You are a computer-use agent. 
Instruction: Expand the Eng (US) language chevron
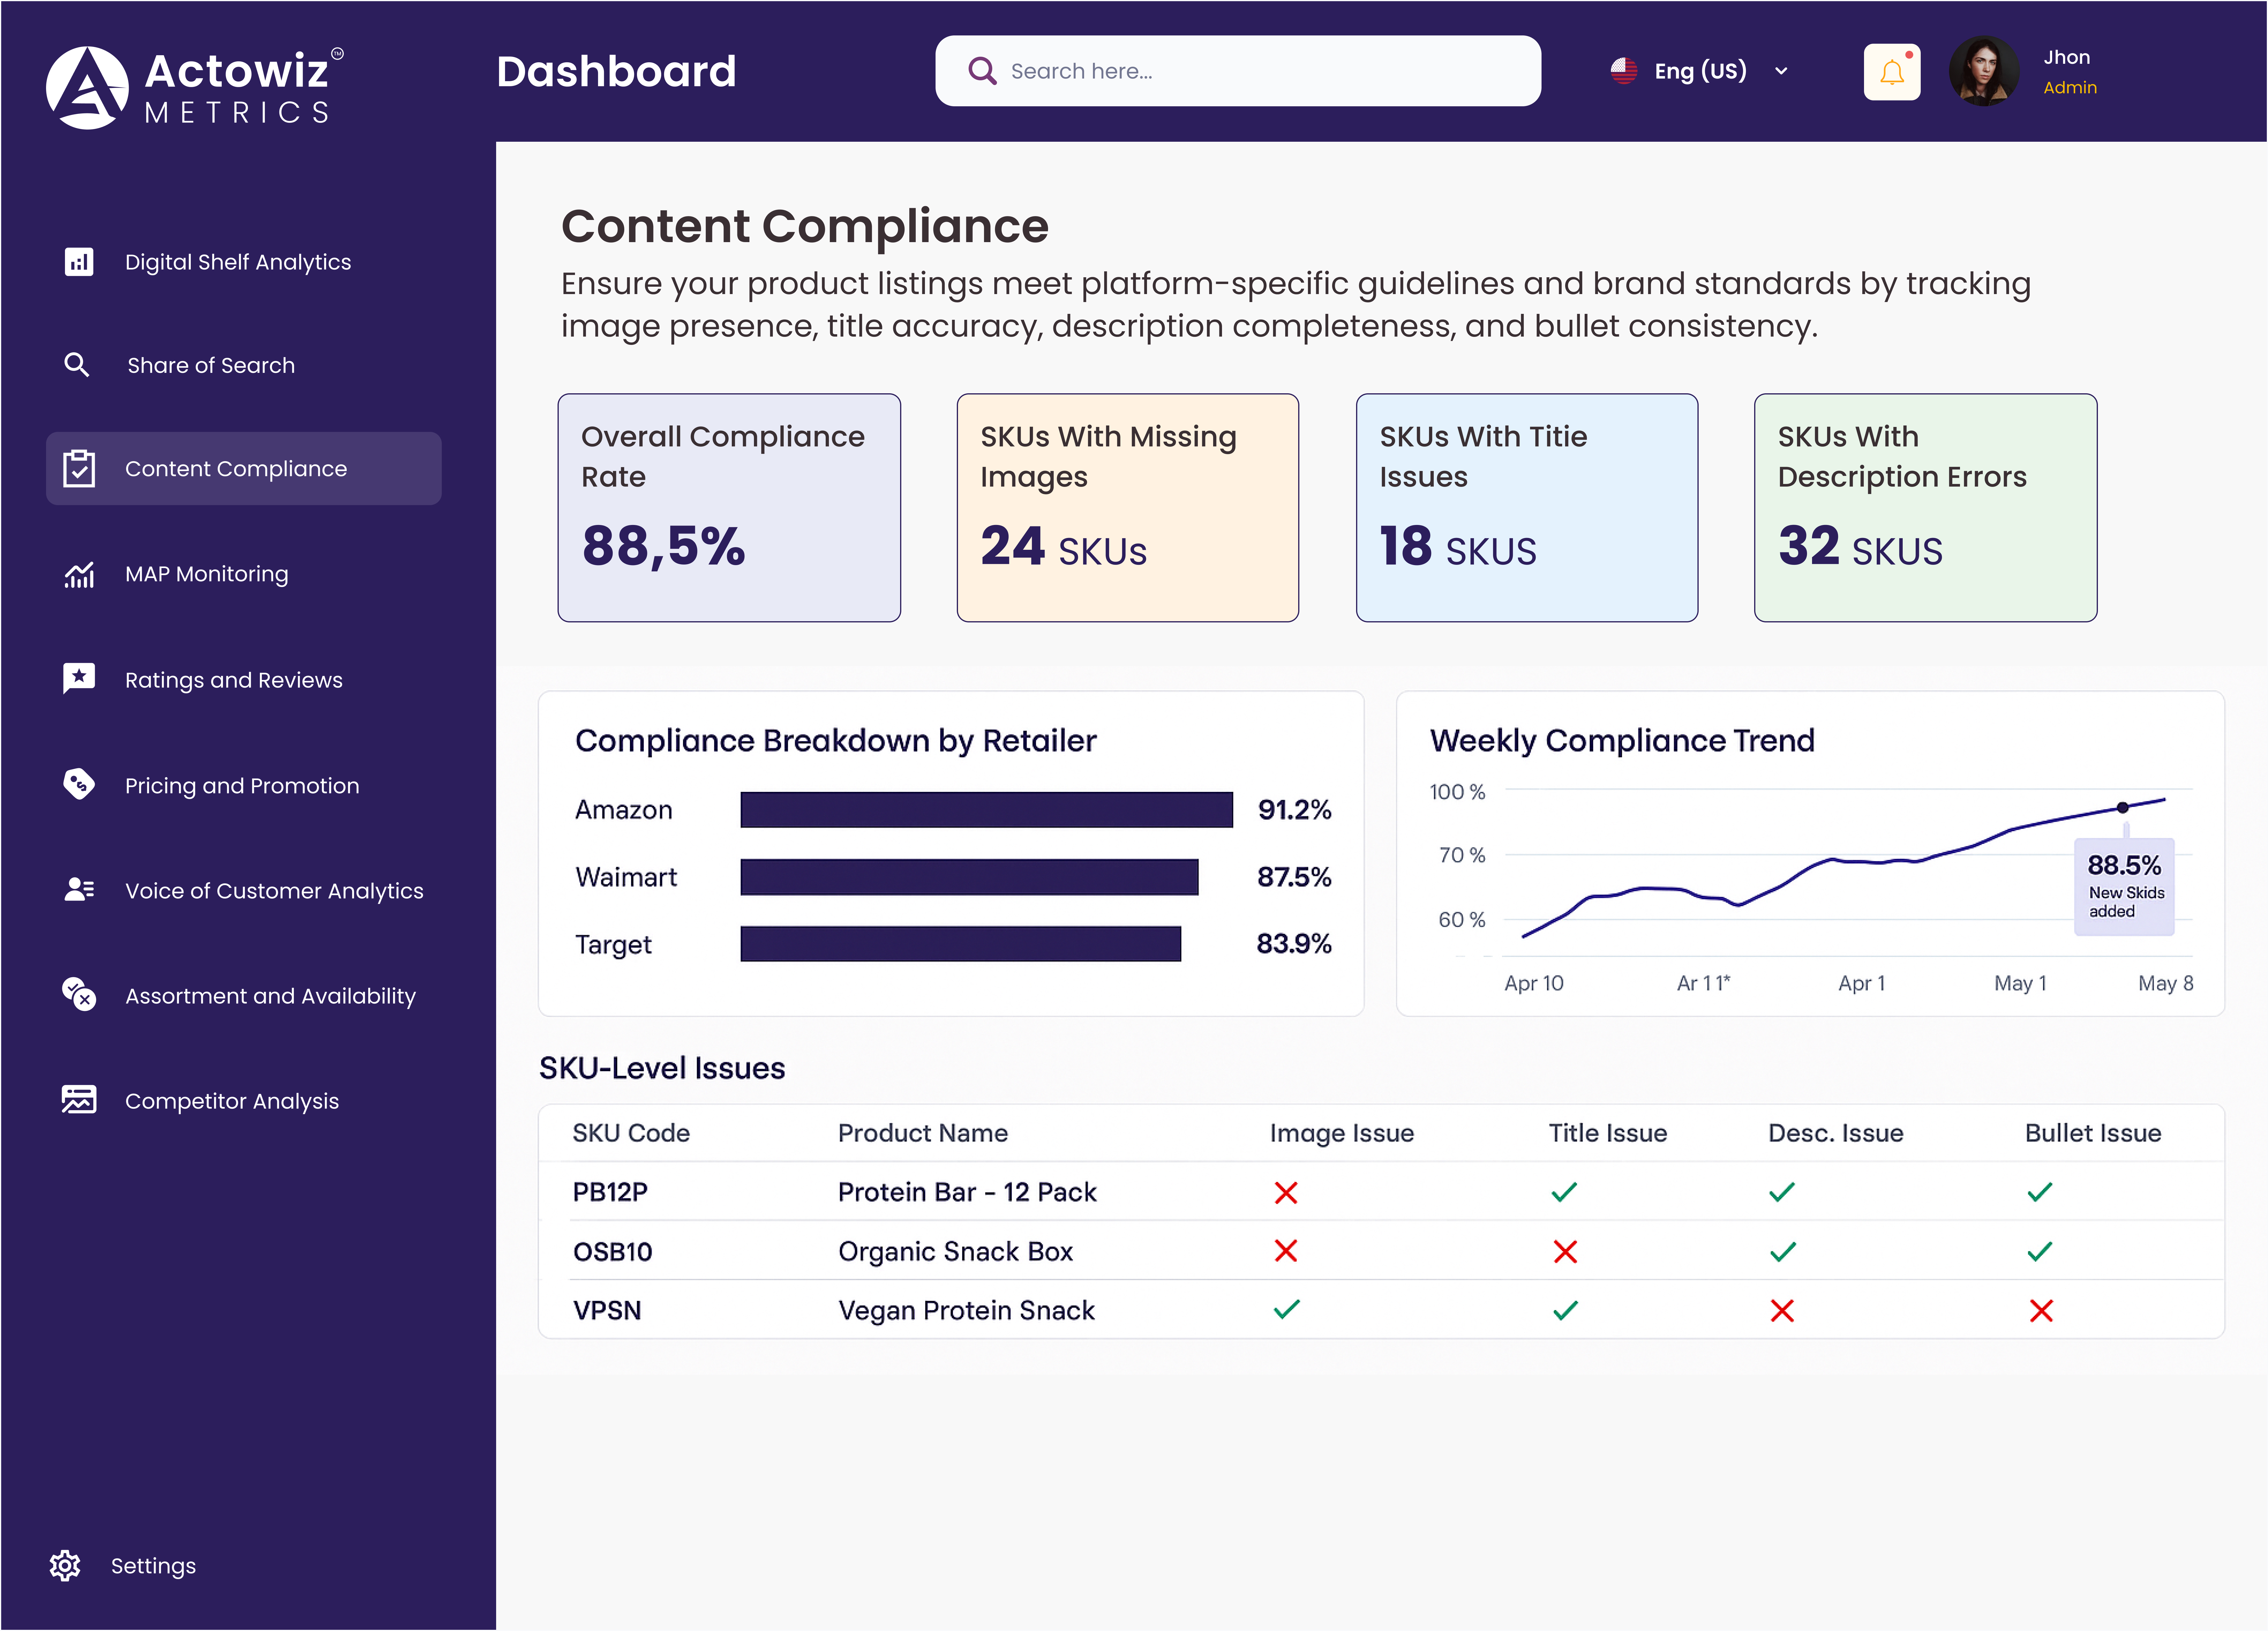pyautogui.click(x=1781, y=71)
